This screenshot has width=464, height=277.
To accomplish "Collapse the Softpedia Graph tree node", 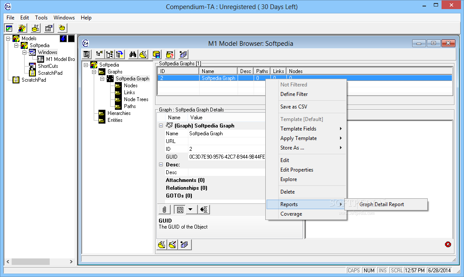I will pos(102,79).
